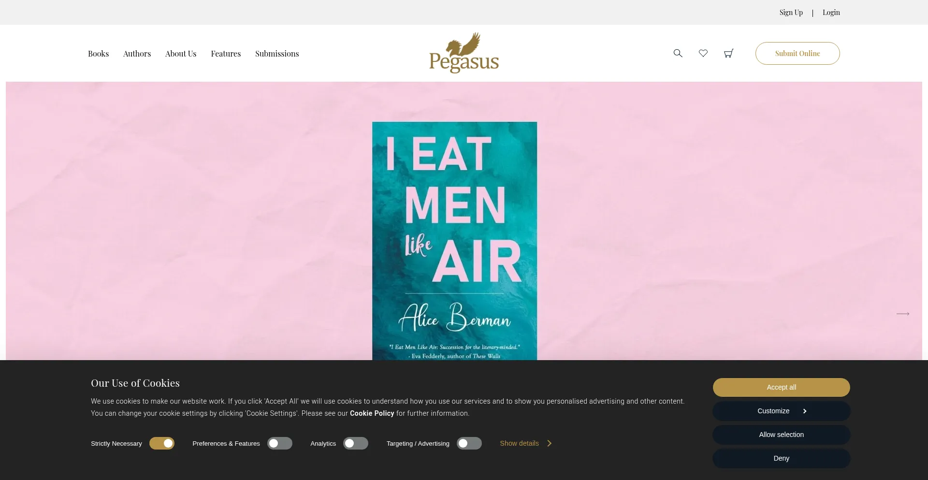928x480 pixels.
Task: Open the Submissions menu
Action: click(277, 54)
